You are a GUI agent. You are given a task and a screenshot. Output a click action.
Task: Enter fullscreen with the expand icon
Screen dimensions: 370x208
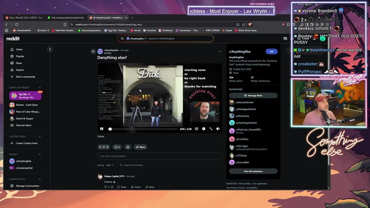coord(211,129)
